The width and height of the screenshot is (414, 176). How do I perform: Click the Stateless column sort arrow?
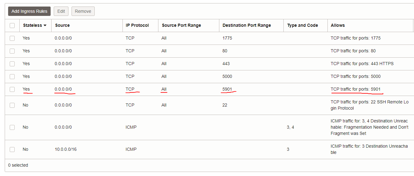click(45, 26)
